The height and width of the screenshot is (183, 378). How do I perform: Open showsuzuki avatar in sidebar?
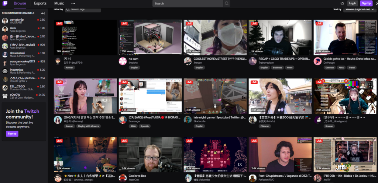[5, 54]
